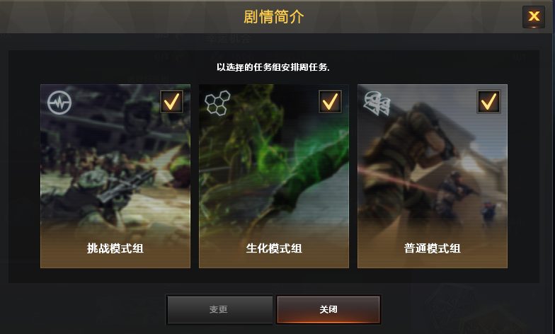
Task: Toggle the 生化模式组 checkmark box
Action: pyautogui.click(x=330, y=102)
